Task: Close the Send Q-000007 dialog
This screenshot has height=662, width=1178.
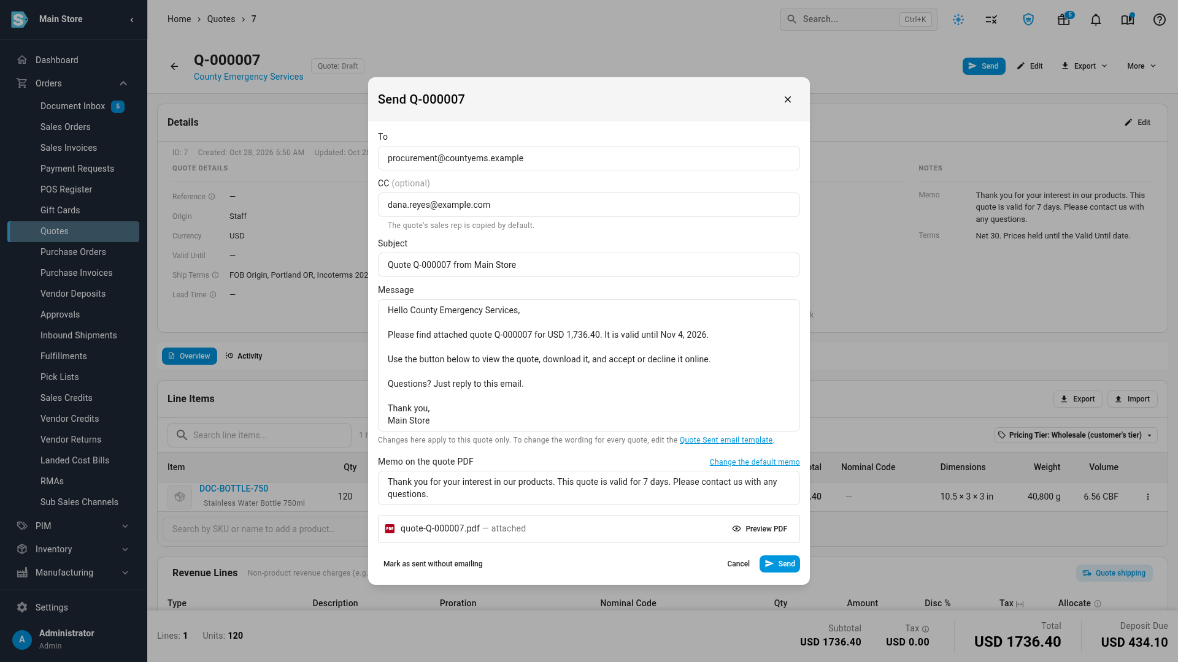Action: 788,99
